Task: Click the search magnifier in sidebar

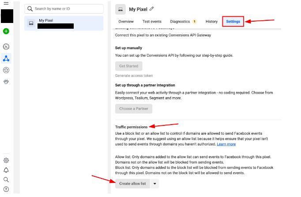Action: pos(6,180)
